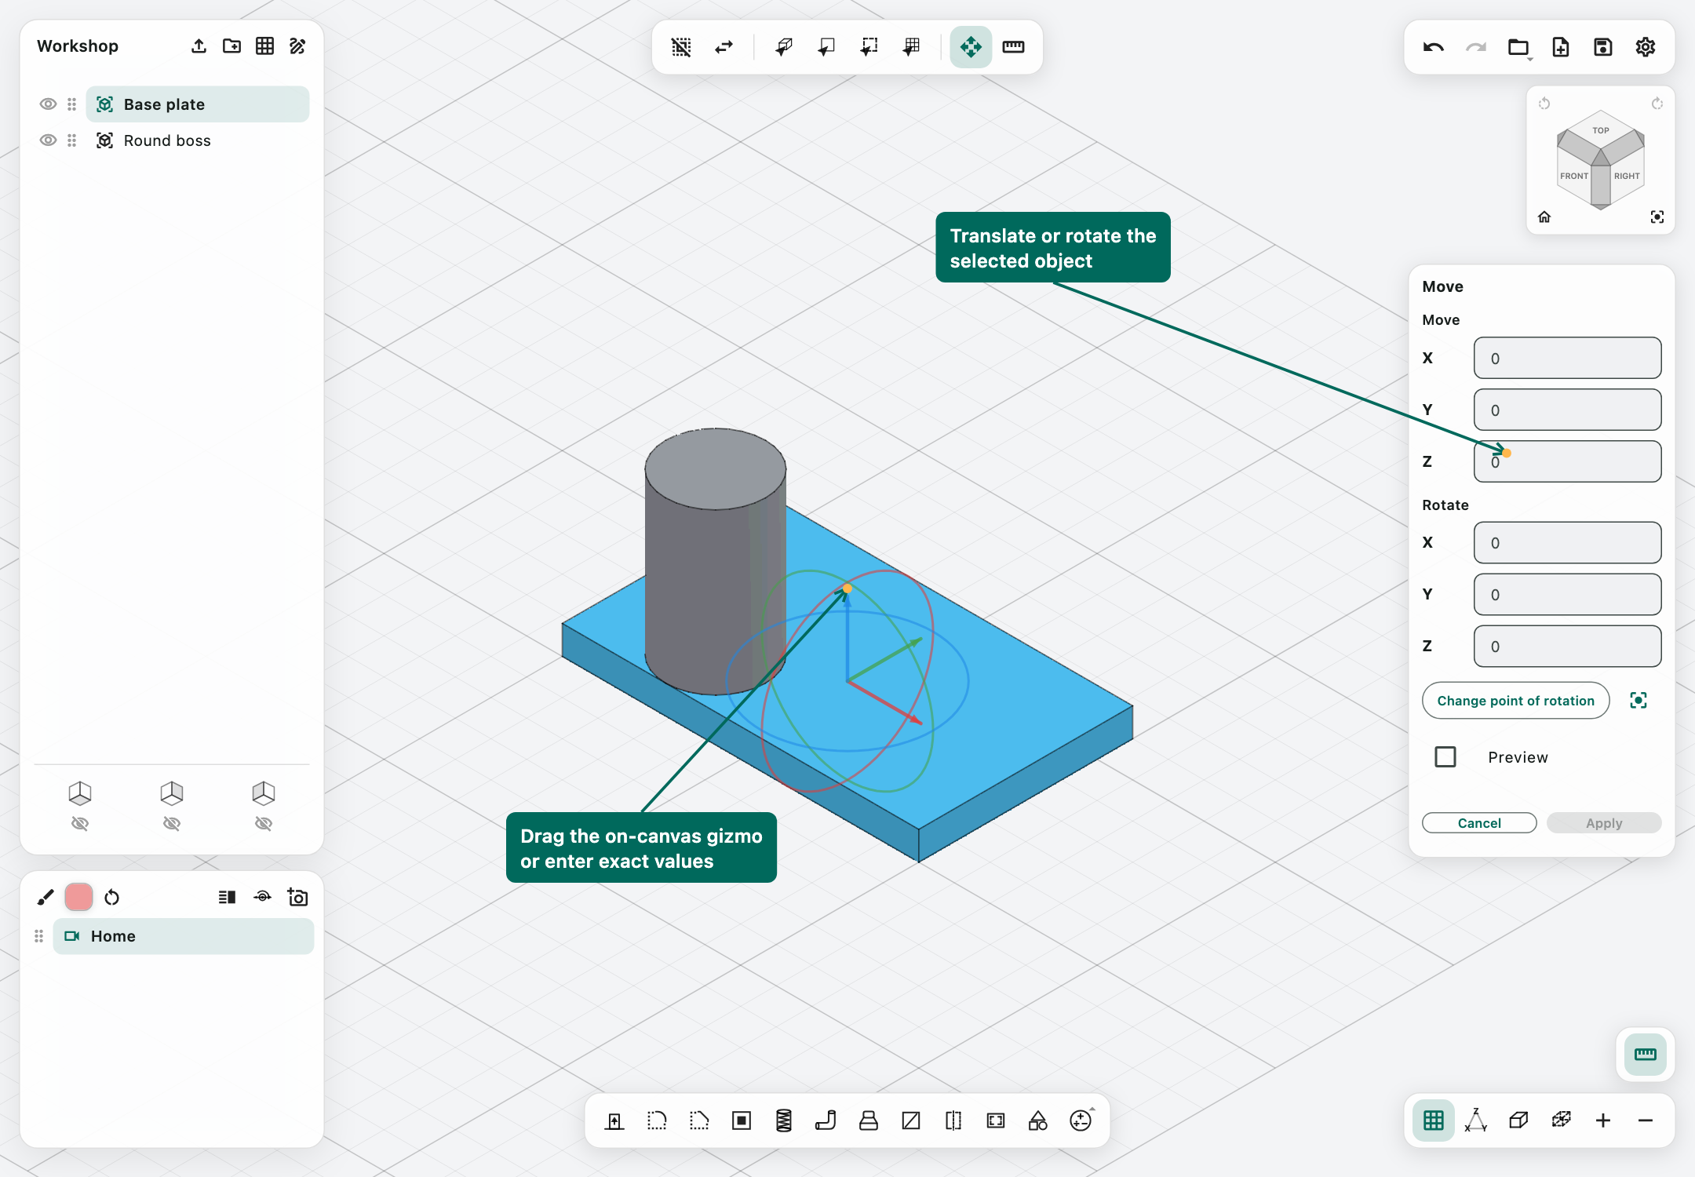This screenshot has height=1177, width=1695.
Task: Click the export upload icon in Workshop panel
Action: pos(199,46)
